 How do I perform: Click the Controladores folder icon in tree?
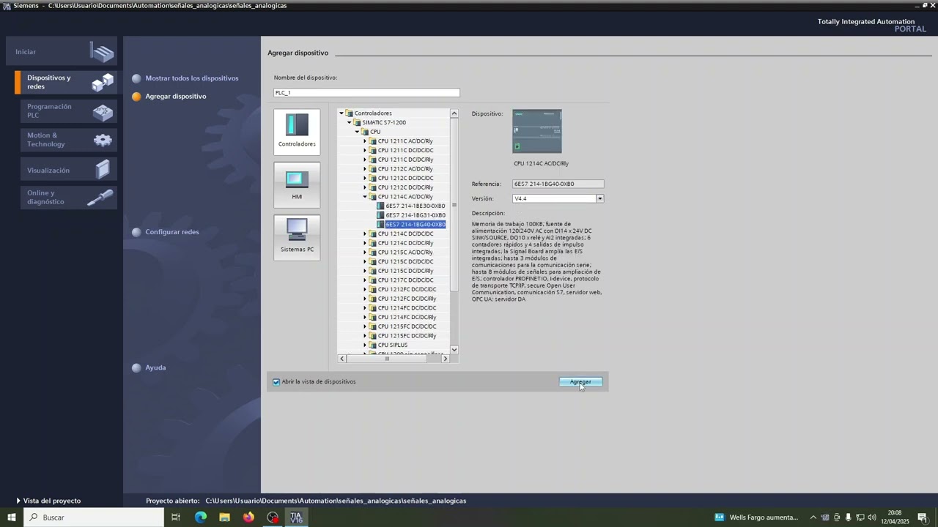tap(350, 113)
